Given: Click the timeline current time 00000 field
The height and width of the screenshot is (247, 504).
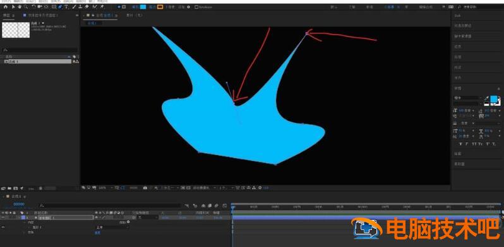Looking at the screenshot, I should click(19, 204).
